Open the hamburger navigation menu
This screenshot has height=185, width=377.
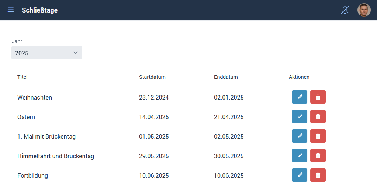coord(11,10)
